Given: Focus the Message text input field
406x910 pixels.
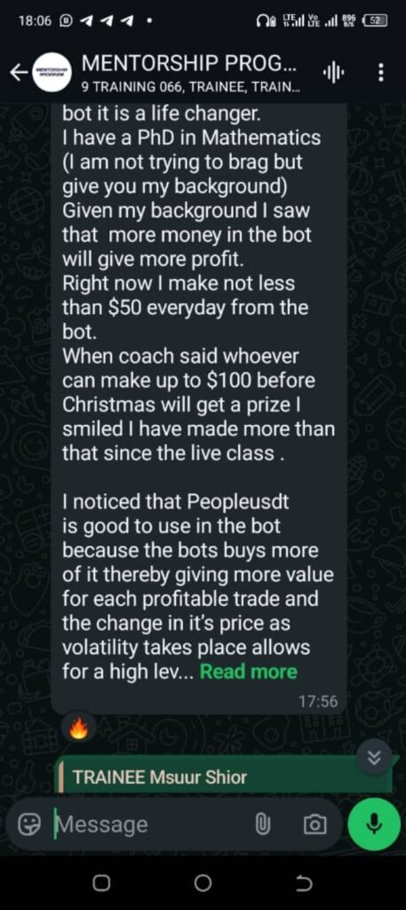Looking at the screenshot, I should click(151, 824).
